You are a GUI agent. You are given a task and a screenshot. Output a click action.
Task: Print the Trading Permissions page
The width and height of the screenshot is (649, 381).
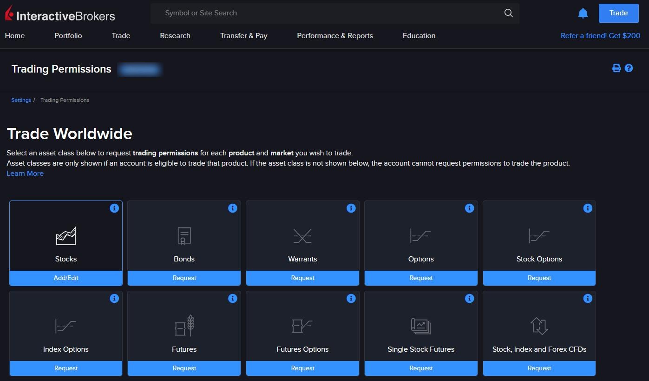coord(616,68)
